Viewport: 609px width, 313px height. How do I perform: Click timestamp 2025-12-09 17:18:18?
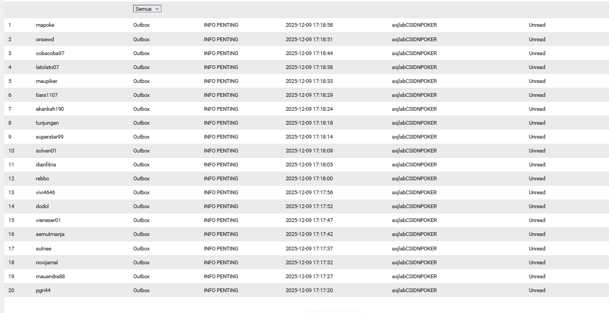(x=309, y=123)
